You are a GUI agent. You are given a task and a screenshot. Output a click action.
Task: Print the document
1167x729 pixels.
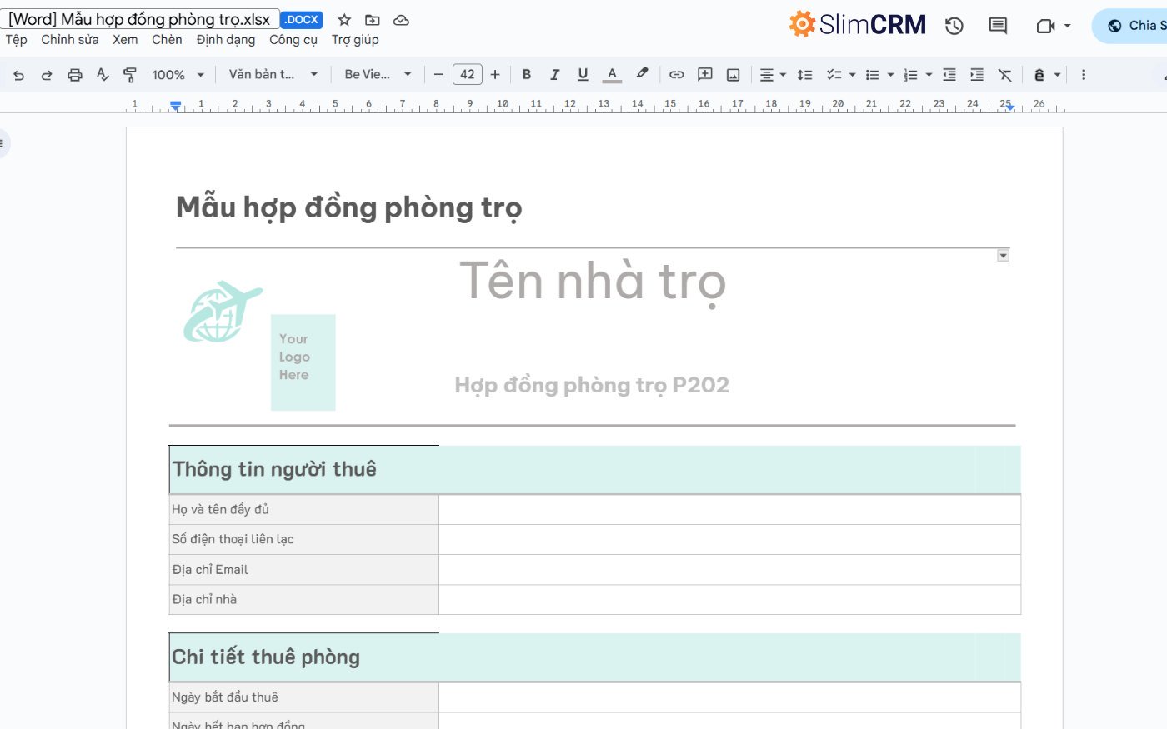tap(74, 74)
